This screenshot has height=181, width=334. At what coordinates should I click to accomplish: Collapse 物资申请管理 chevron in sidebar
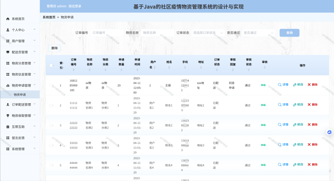point(35,85)
